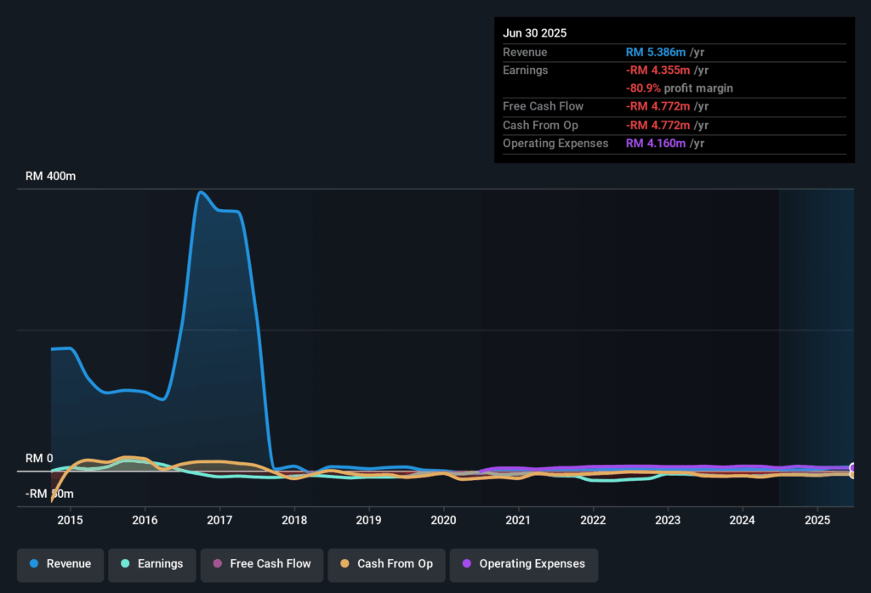Click the RM 0 y-axis label
This screenshot has height=593, width=871.
point(39,459)
